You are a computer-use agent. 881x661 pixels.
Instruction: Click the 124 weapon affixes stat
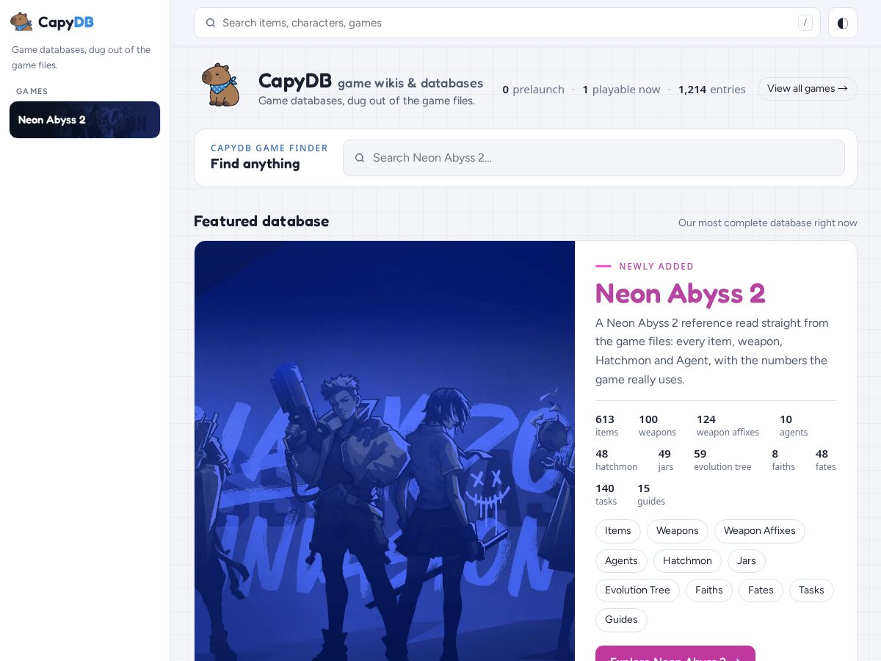728,426
